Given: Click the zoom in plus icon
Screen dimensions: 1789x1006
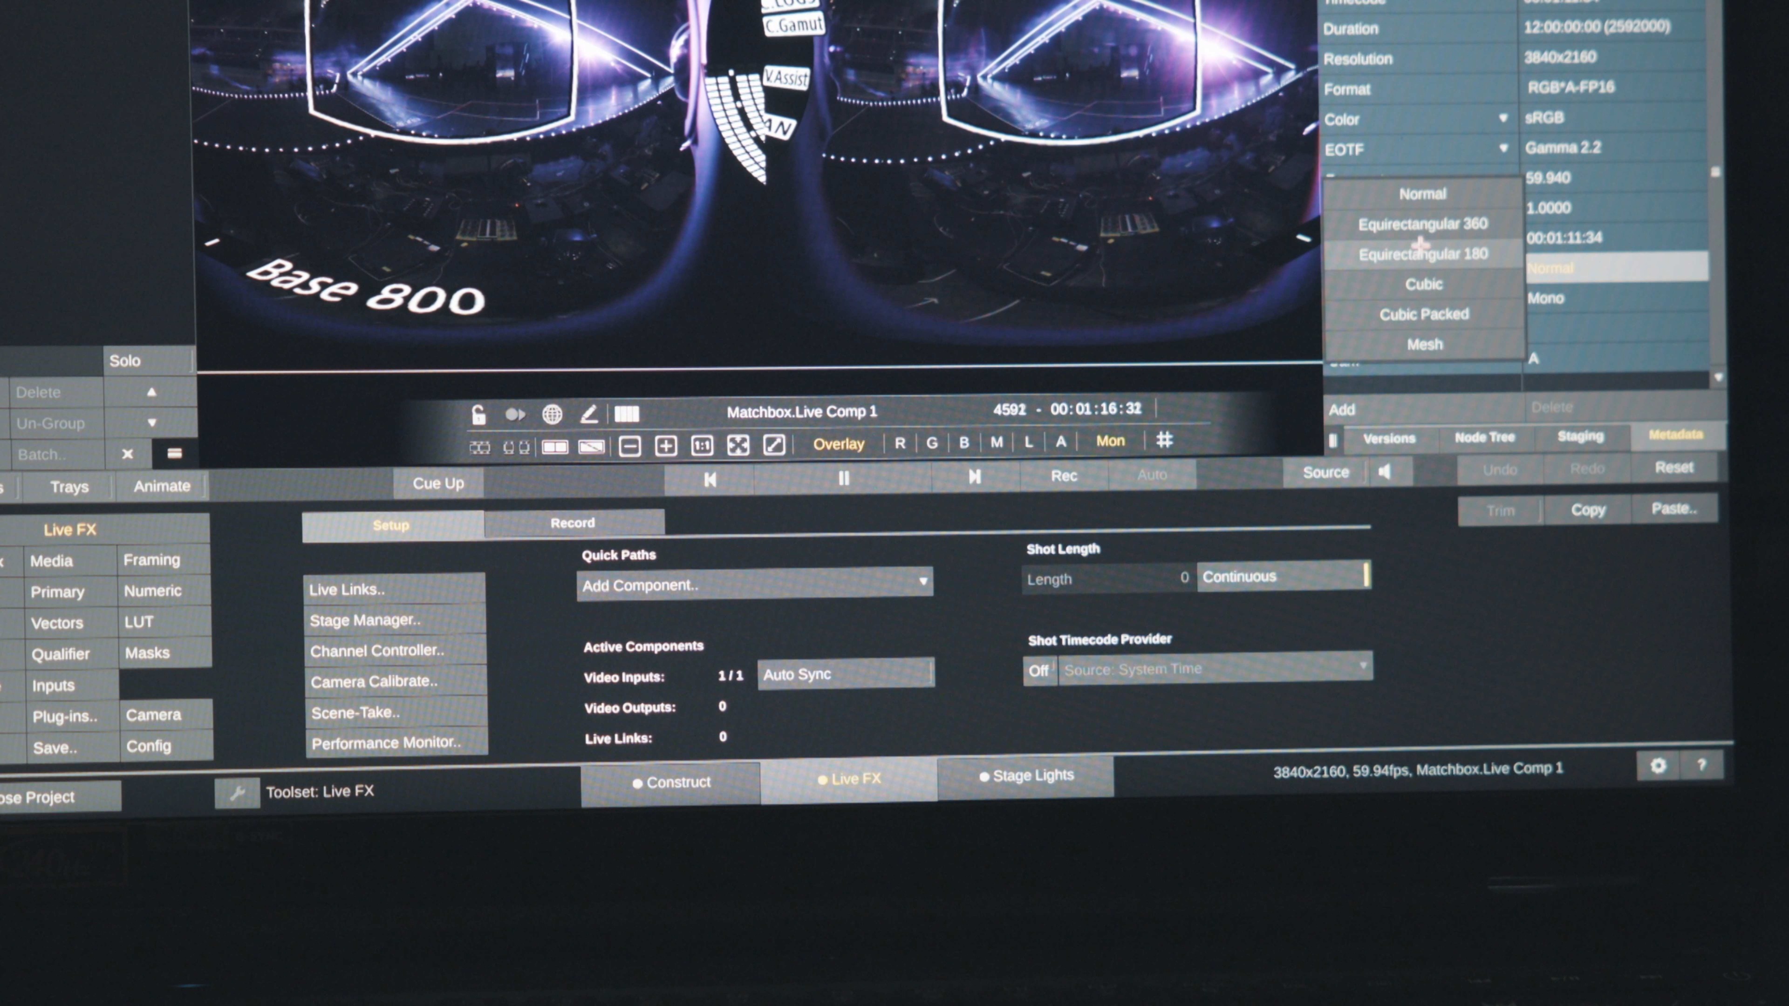Looking at the screenshot, I should [x=665, y=446].
